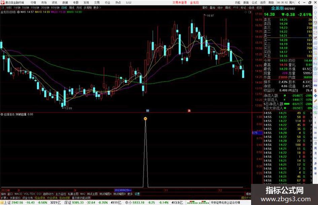Select the 窗口 tab at bottom
The image size is (318, 205).
tap(10, 194)
